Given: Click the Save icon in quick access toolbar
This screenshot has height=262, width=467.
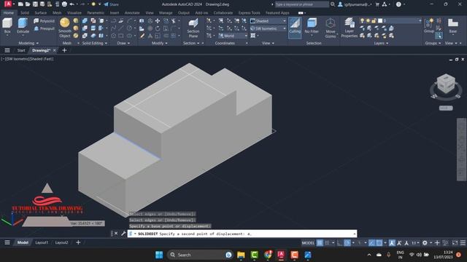Looking at the screenshot, I should [35, 4].
